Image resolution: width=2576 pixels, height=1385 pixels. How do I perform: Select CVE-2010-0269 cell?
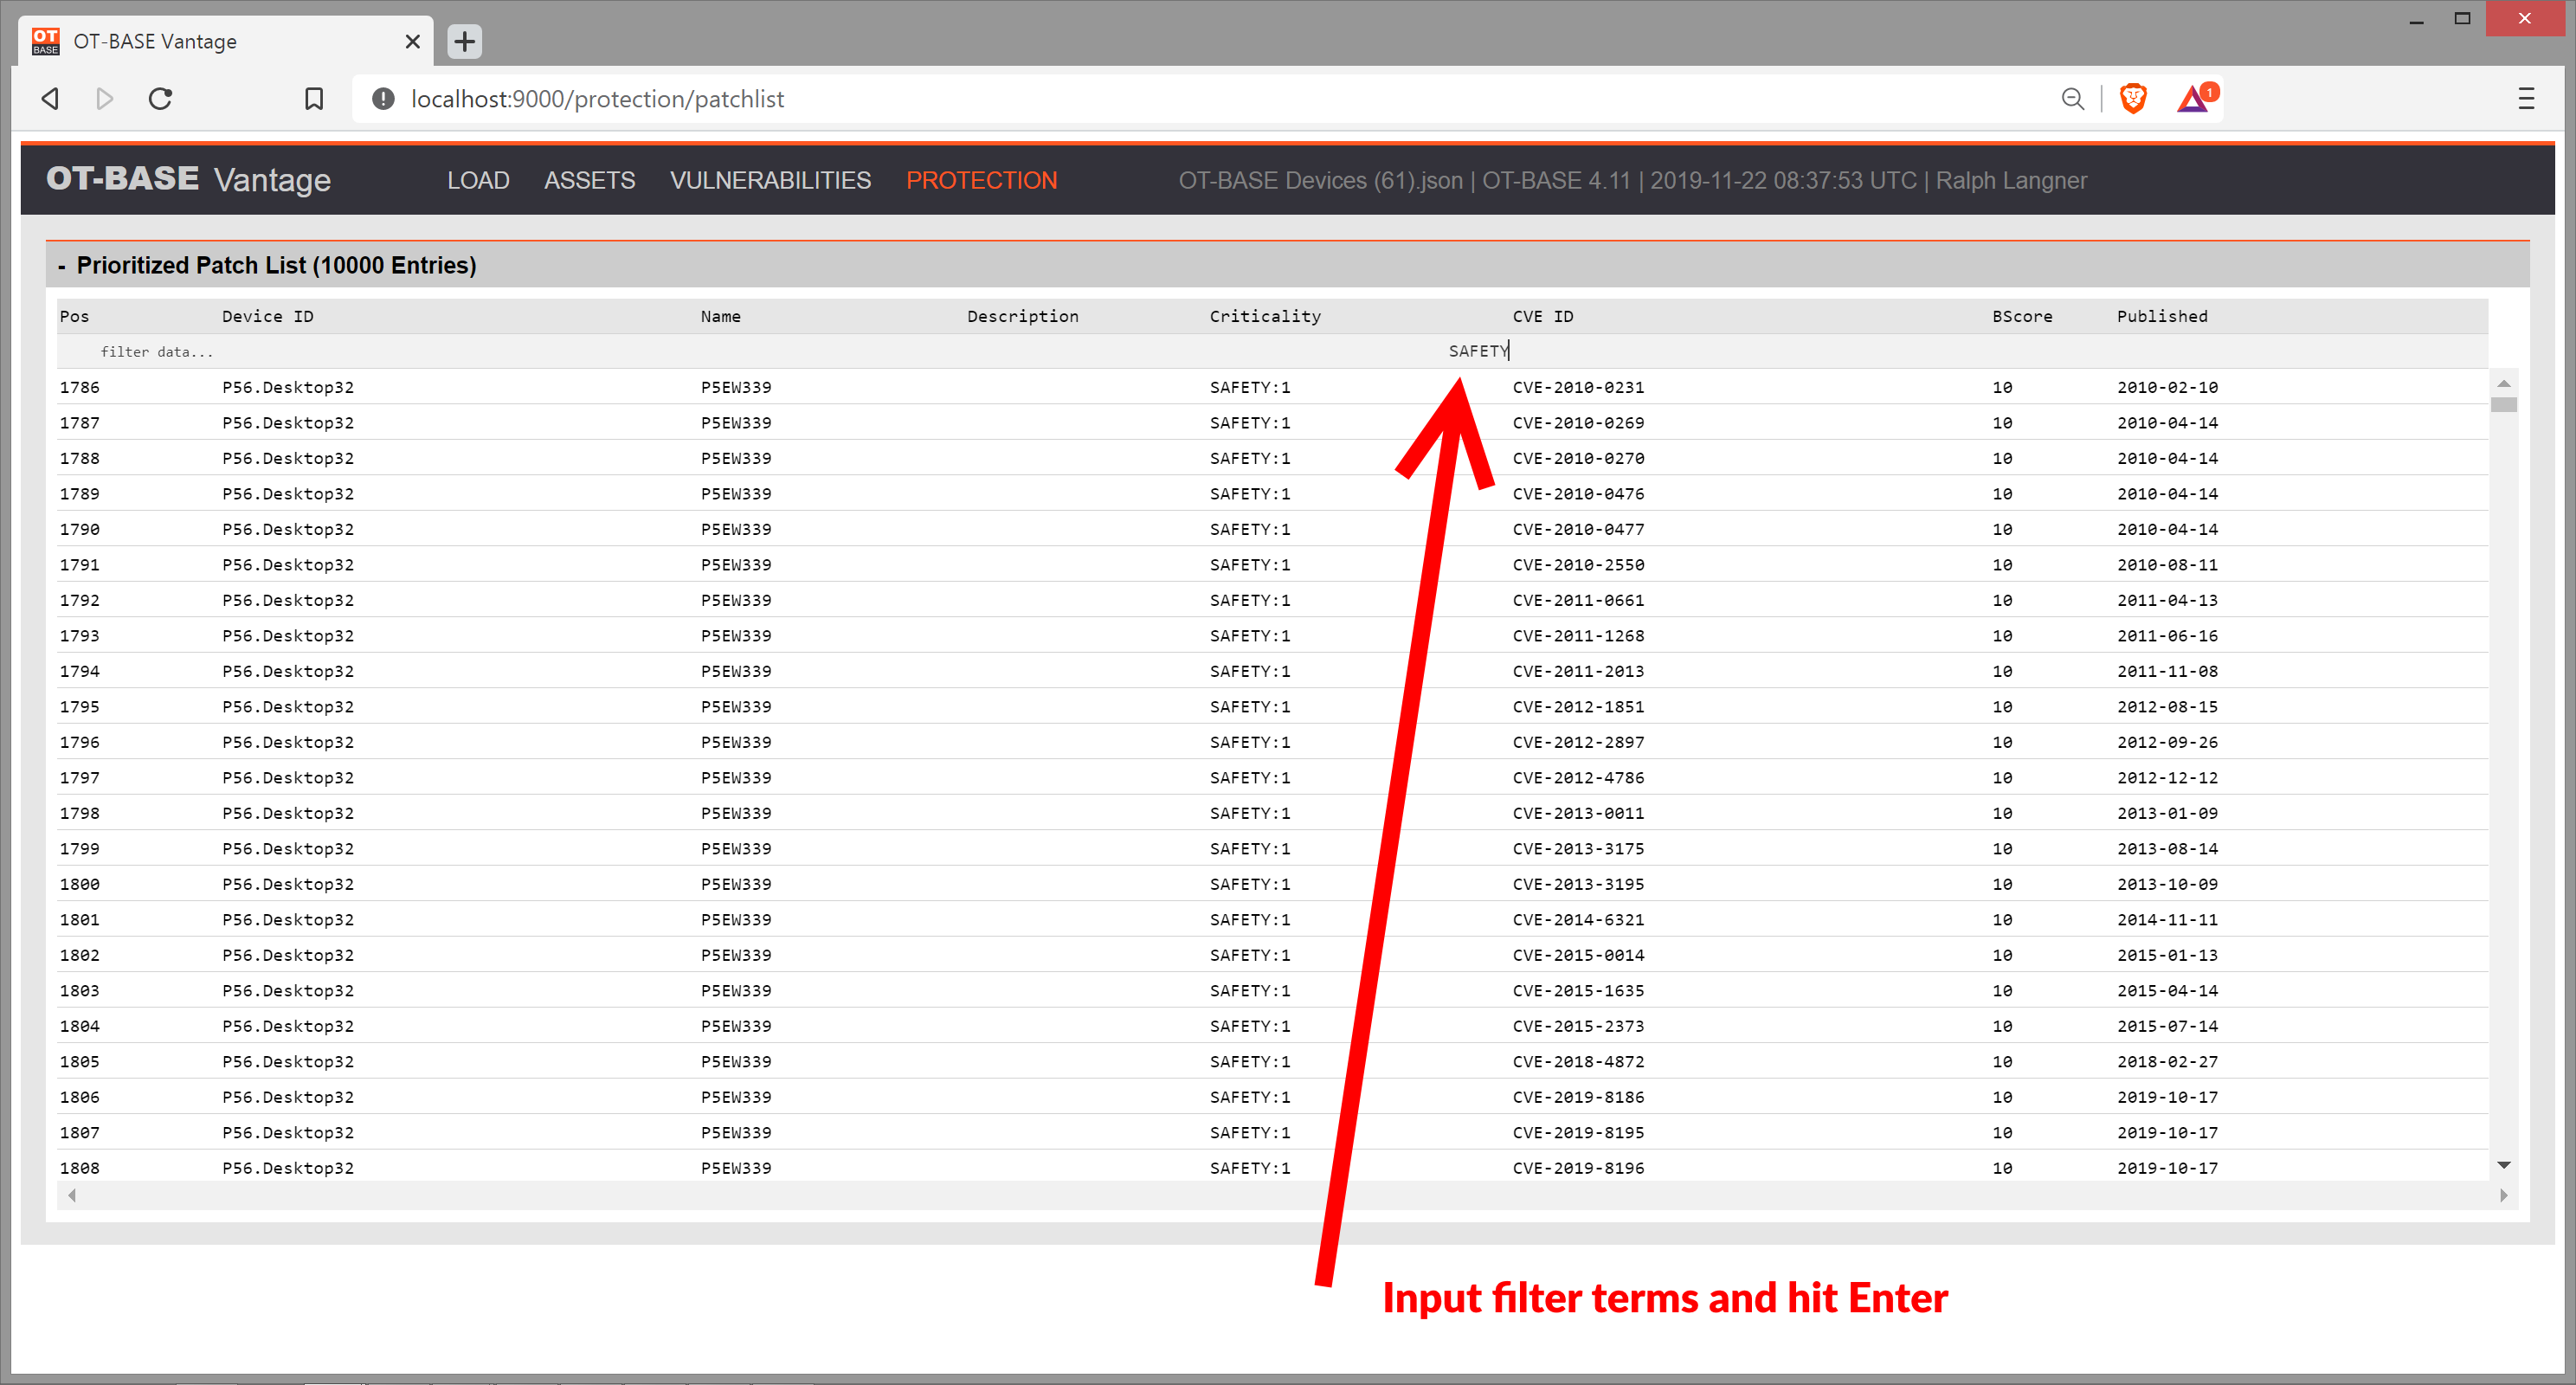click(x=1578, y=423)
